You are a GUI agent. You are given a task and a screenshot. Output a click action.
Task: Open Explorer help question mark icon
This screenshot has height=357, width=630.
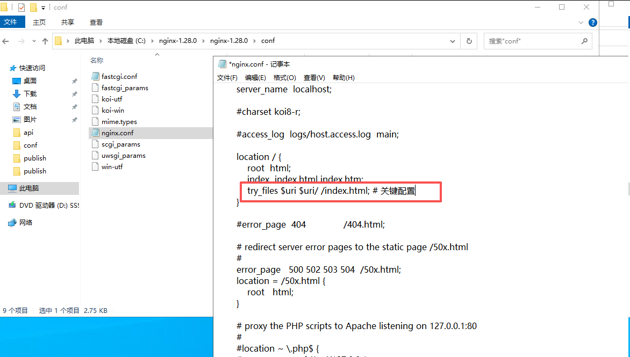tap(592, 23)
